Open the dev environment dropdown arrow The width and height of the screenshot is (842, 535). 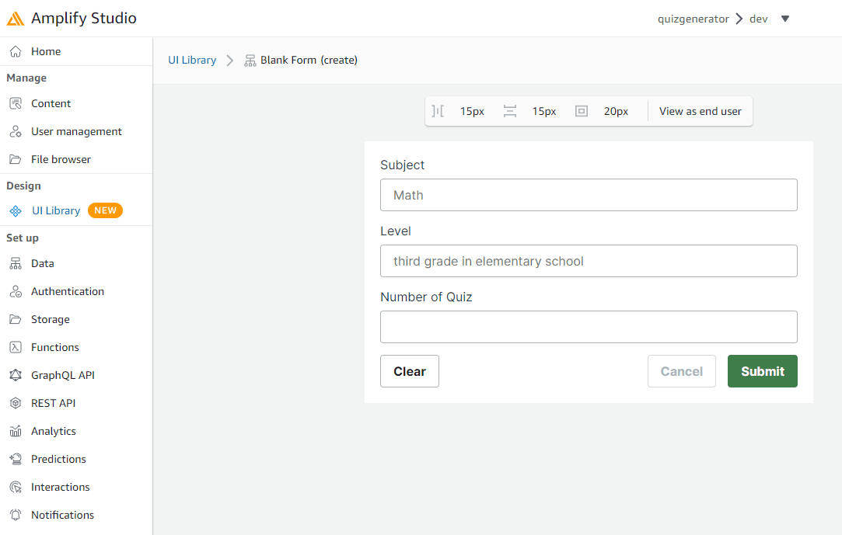pyautogui.click(x=784, y=19)
